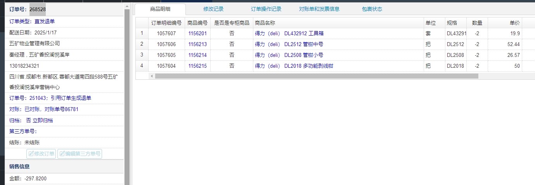Open 得力 DL432912 工具箱 product link
535x185 pixels.
[x=289, y=34]
